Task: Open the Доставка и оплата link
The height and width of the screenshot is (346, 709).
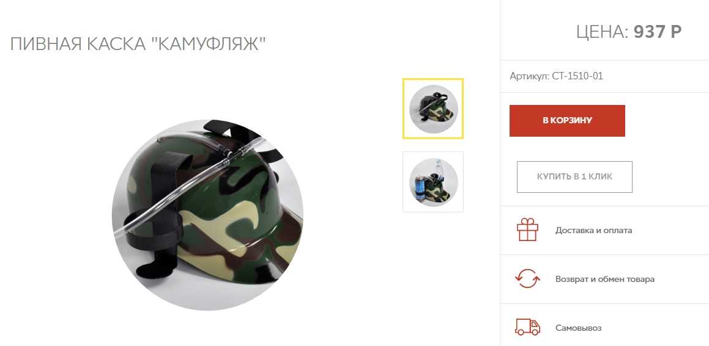Action: coord(594,231)
